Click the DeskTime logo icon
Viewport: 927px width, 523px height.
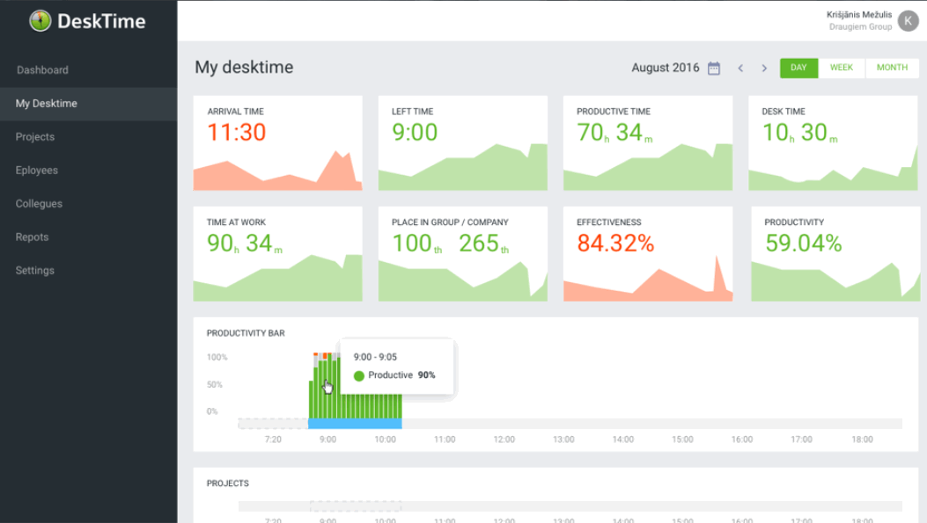coord(40,21)
